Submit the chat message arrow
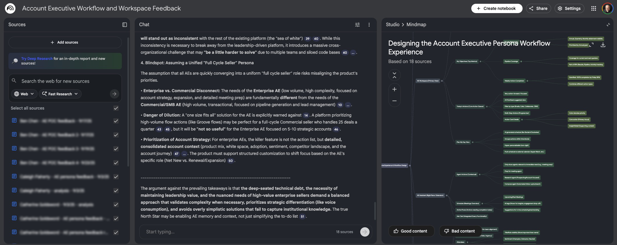617x245 pixels. coord(365,232)
